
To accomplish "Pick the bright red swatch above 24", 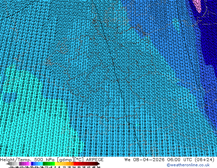I will click(75, 164).
